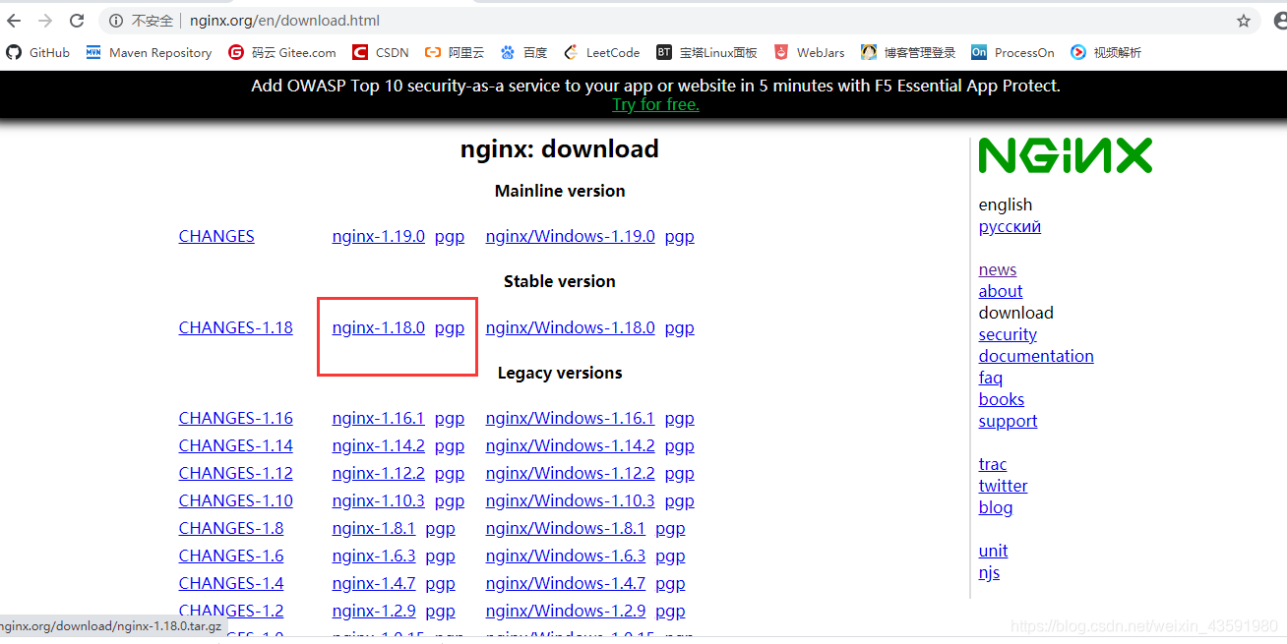This screenshot has height=644, width=1287.
Task: Open the LeetCode bookmark
Action: pyautogui.click(x=601, y=53)
